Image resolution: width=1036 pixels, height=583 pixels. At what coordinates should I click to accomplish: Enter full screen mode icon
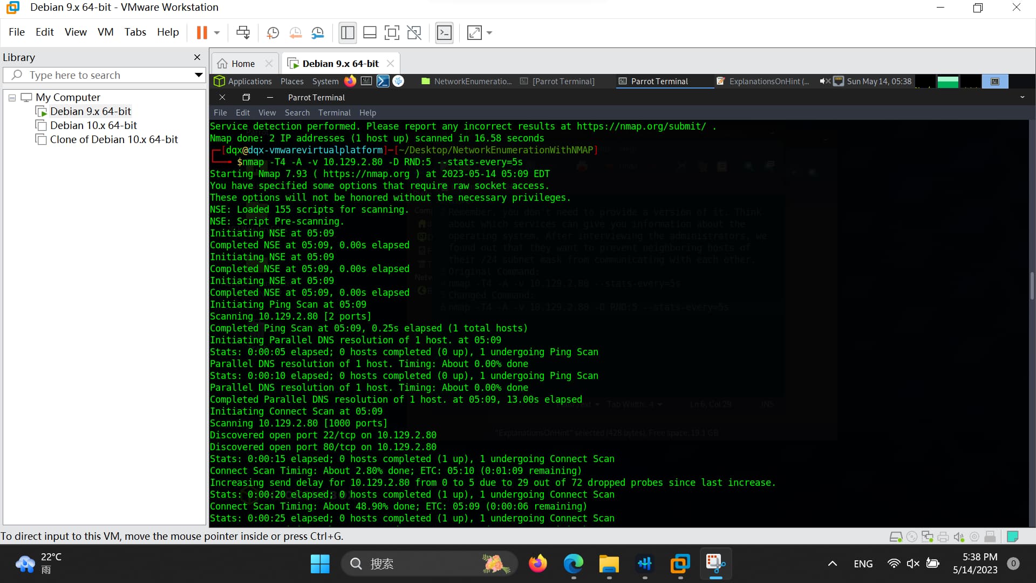click(x=392, y=33)
